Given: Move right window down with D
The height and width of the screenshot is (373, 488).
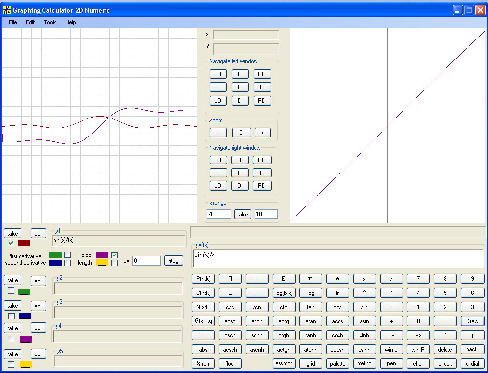Looking at the screenshot, I should pos(239,186).
